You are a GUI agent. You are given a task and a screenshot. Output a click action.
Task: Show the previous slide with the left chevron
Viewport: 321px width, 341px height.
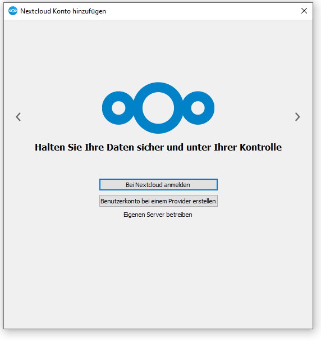click(x=19, y=117)
